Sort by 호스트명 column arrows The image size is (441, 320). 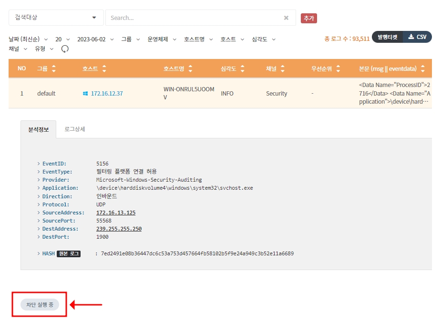click(x=190, y=69)
